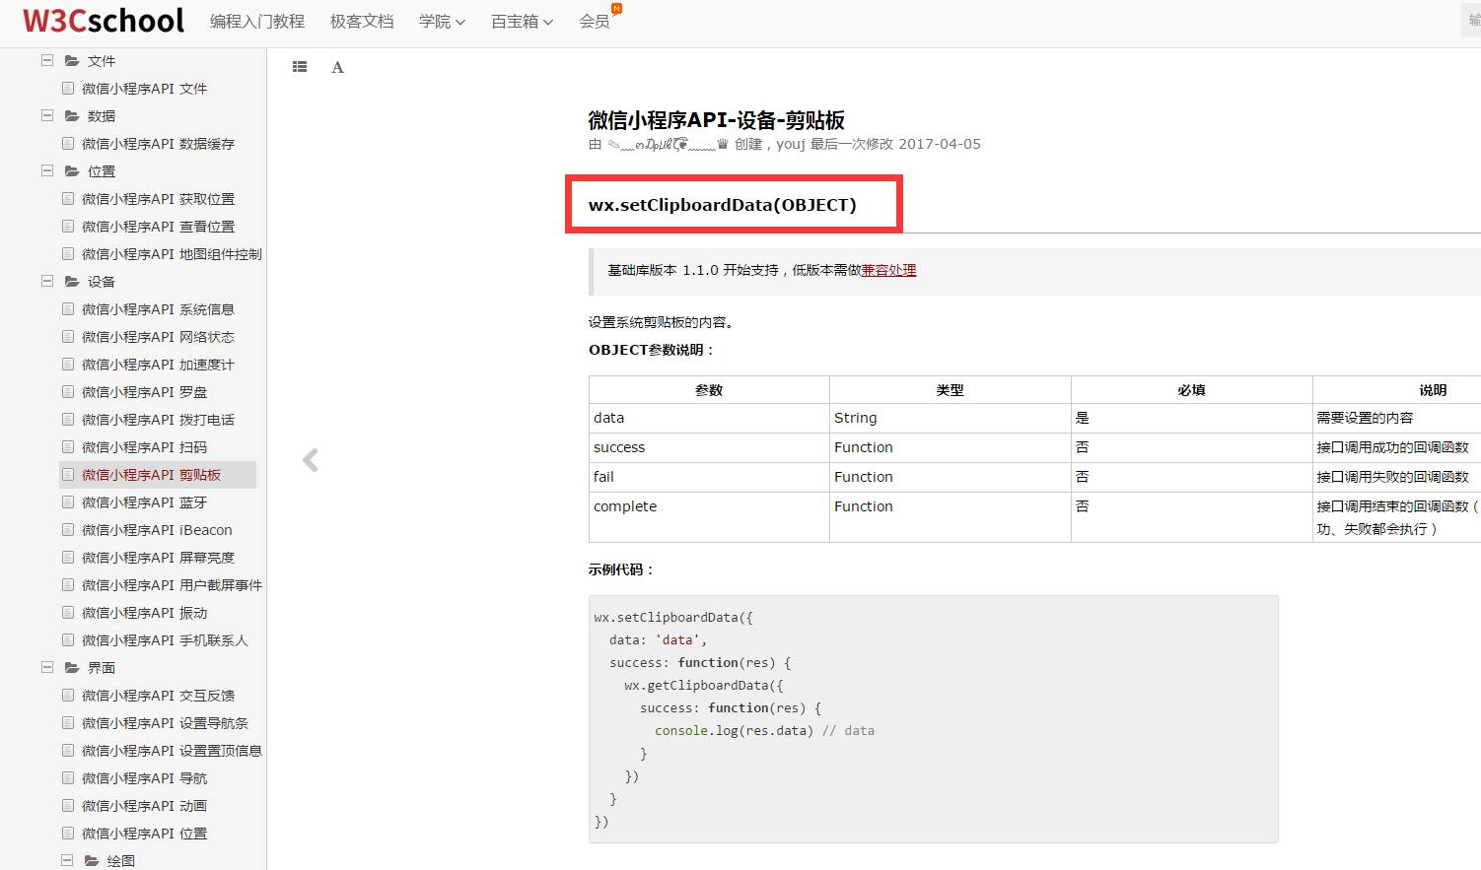Open 微信小程序API 网络状态
This screenshot has width=1481, height=870.
[x=158, y=337]
